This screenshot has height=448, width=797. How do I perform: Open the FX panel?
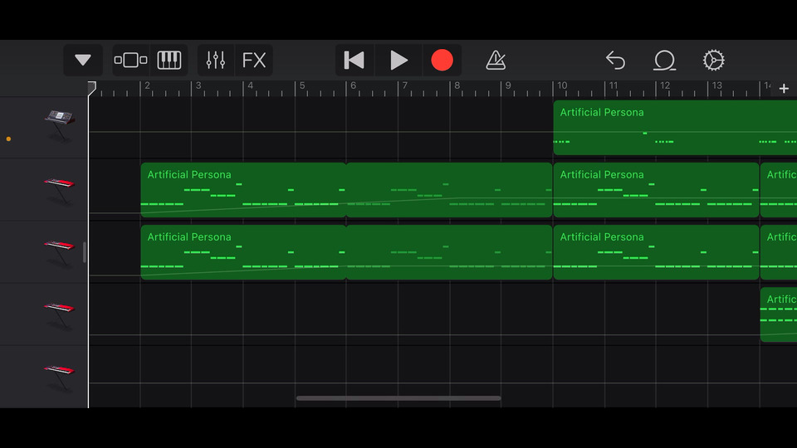point(254,60)
